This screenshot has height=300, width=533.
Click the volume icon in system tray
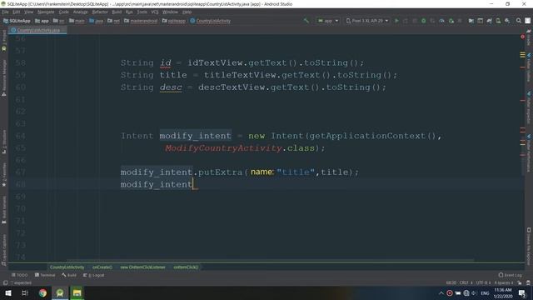click(x=474, y=292)
